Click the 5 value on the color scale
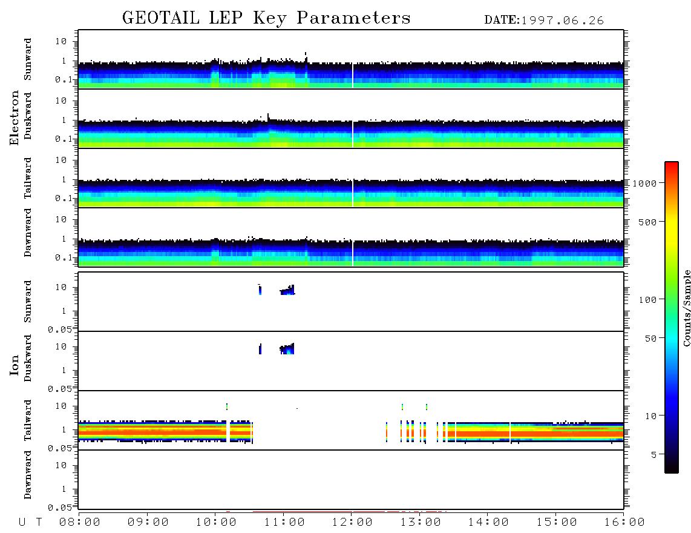The image size is (691, 533). 654,455
